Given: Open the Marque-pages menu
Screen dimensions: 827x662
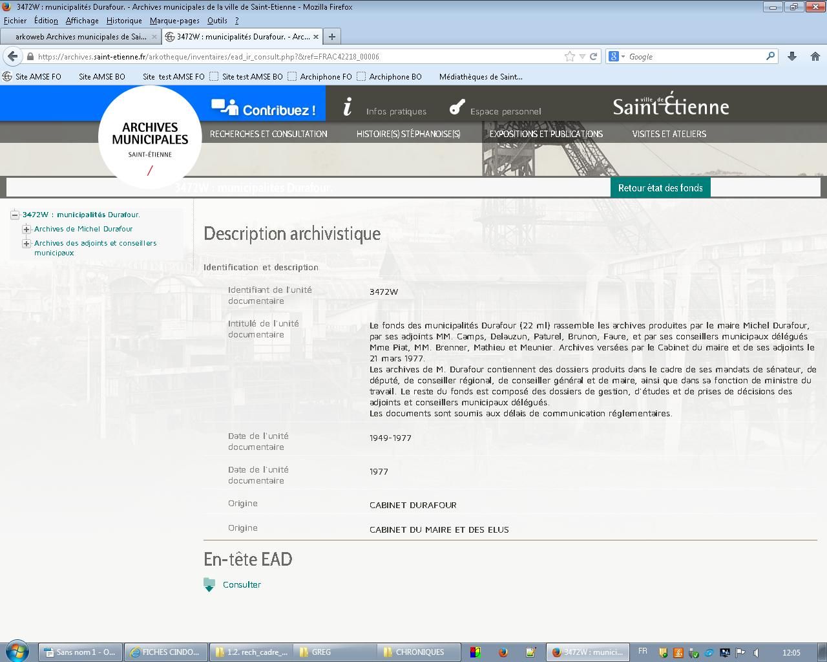Looking at the screenshot, I should (174, 21).
